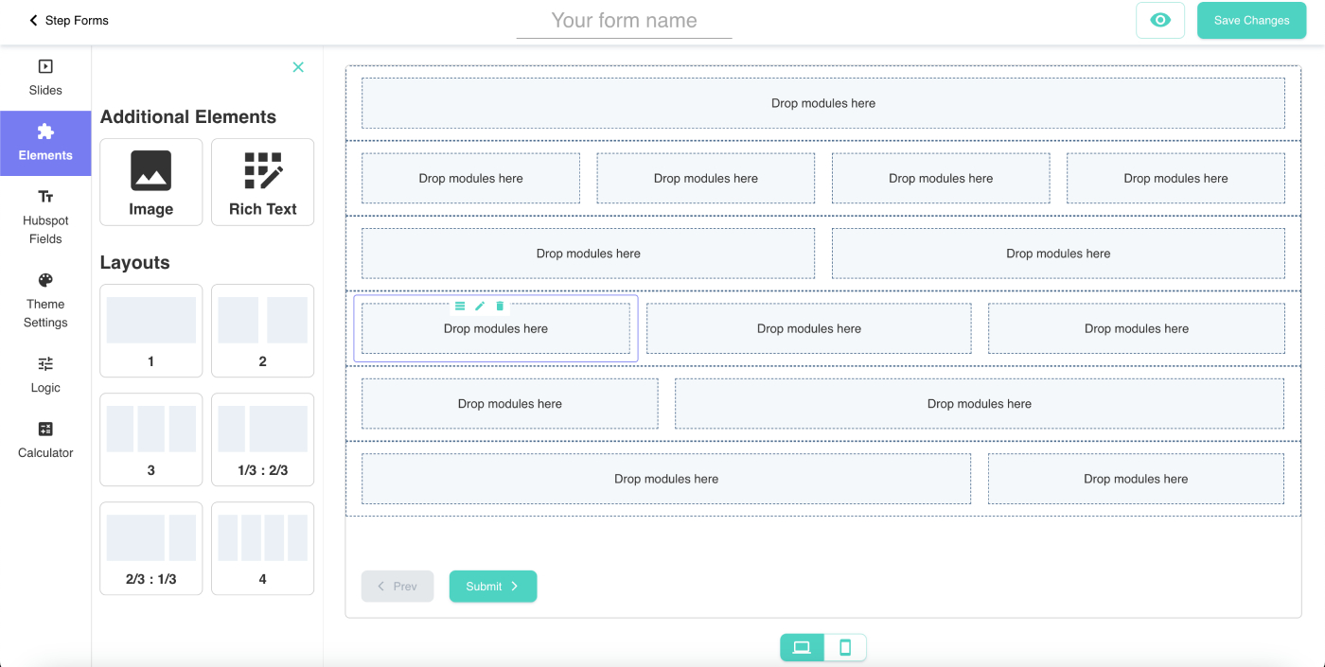Choose the 4 column layout
The height and width of the screenshot is (667, 1325).
262,548
